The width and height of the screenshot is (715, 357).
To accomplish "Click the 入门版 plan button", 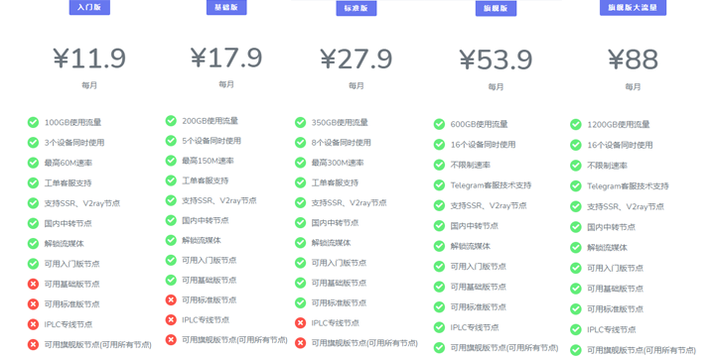I will click(89, 7).
